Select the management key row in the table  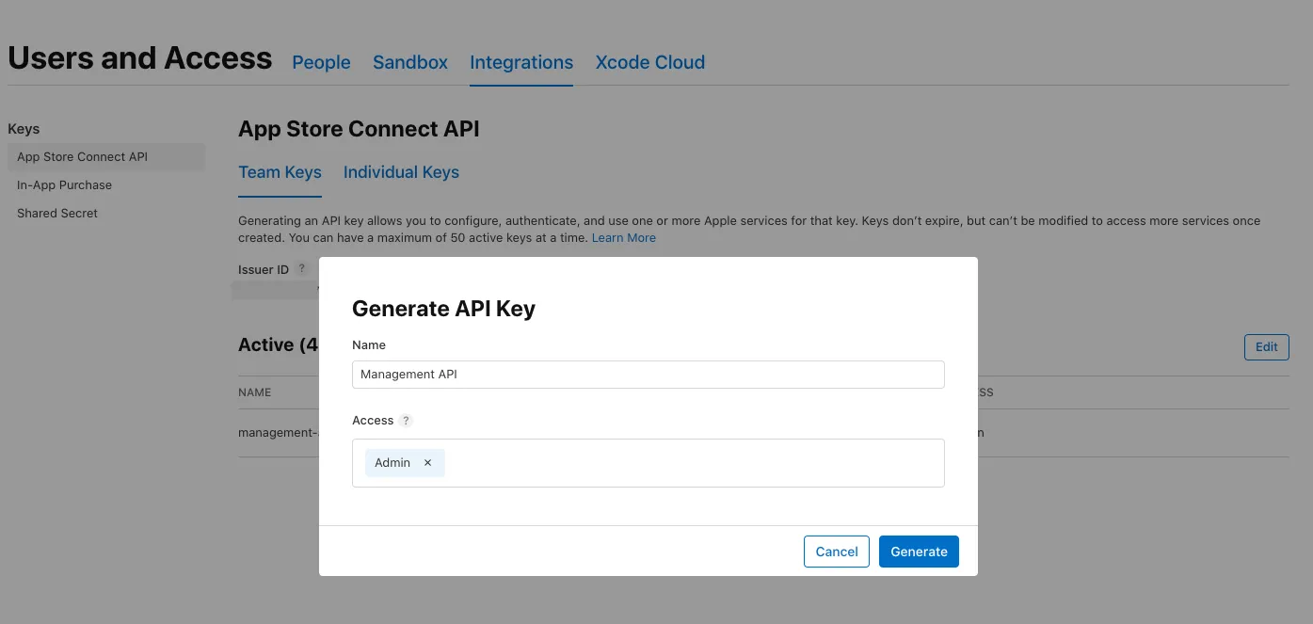(278, 432)
